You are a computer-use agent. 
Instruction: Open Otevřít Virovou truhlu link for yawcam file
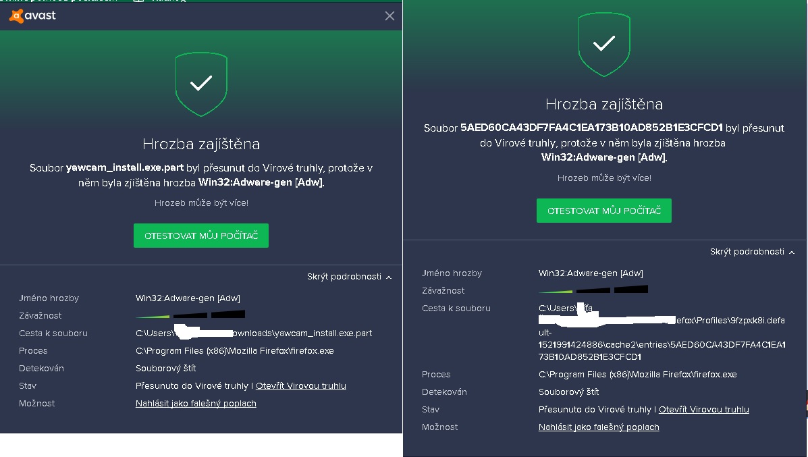point(301,386)
